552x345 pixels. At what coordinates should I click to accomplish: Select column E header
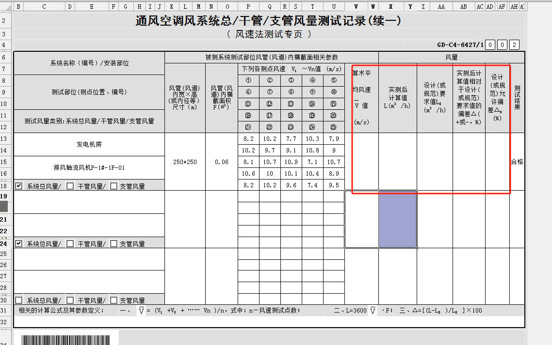point(92,6)
